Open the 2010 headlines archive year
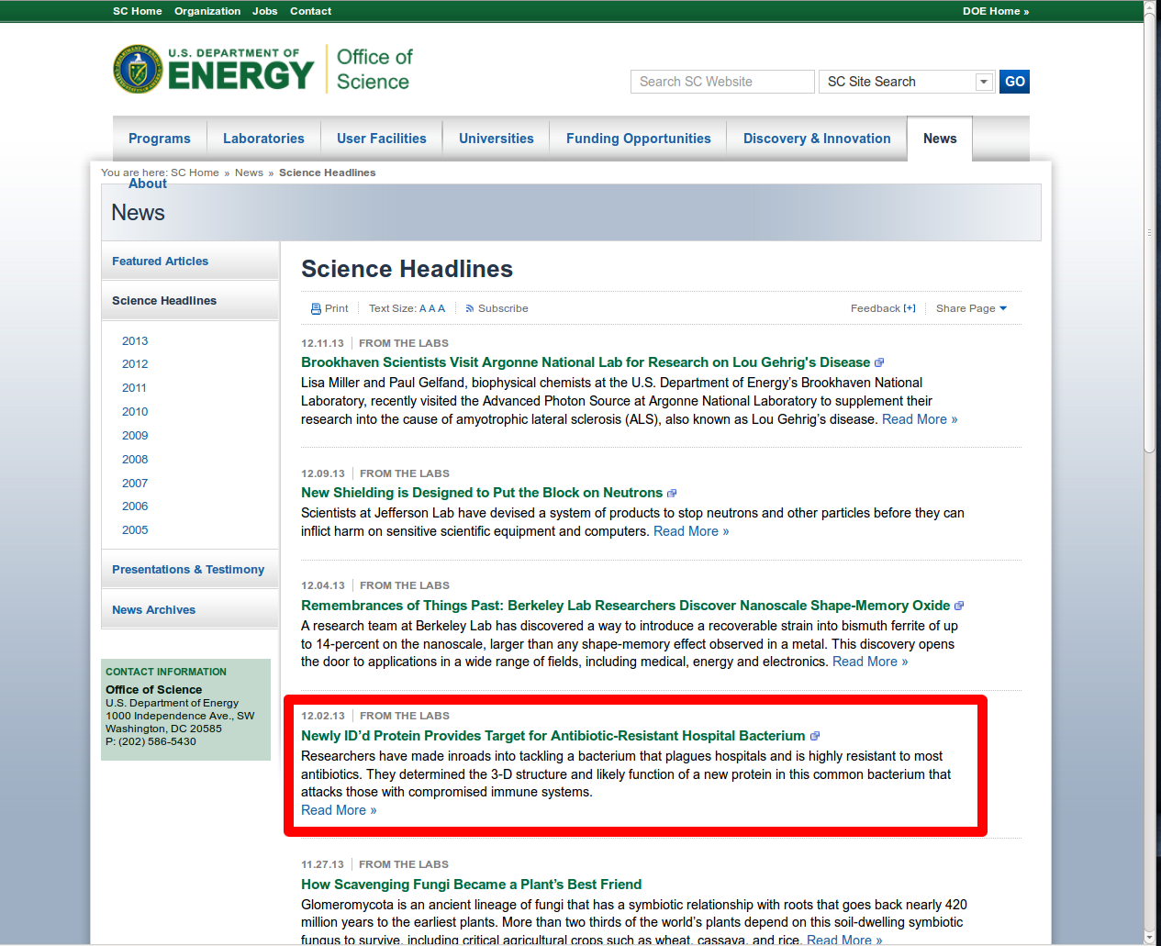The height and width of the screenshot is (946, 1161). click(135, 412)
